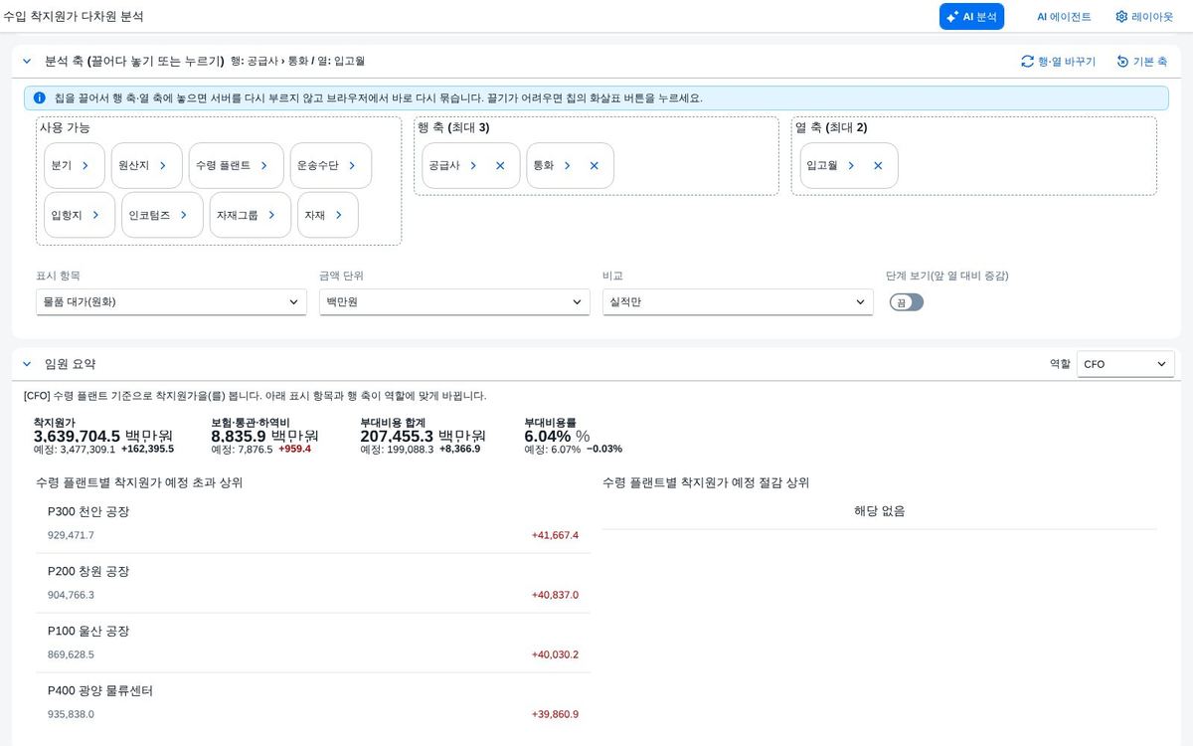Select the 분기 chip label
The width and height of the screenshot is (1193, 746).
pos(61,166)
